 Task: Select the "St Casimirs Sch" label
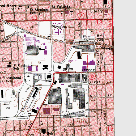pyautogui.click(x=23, y=67)
